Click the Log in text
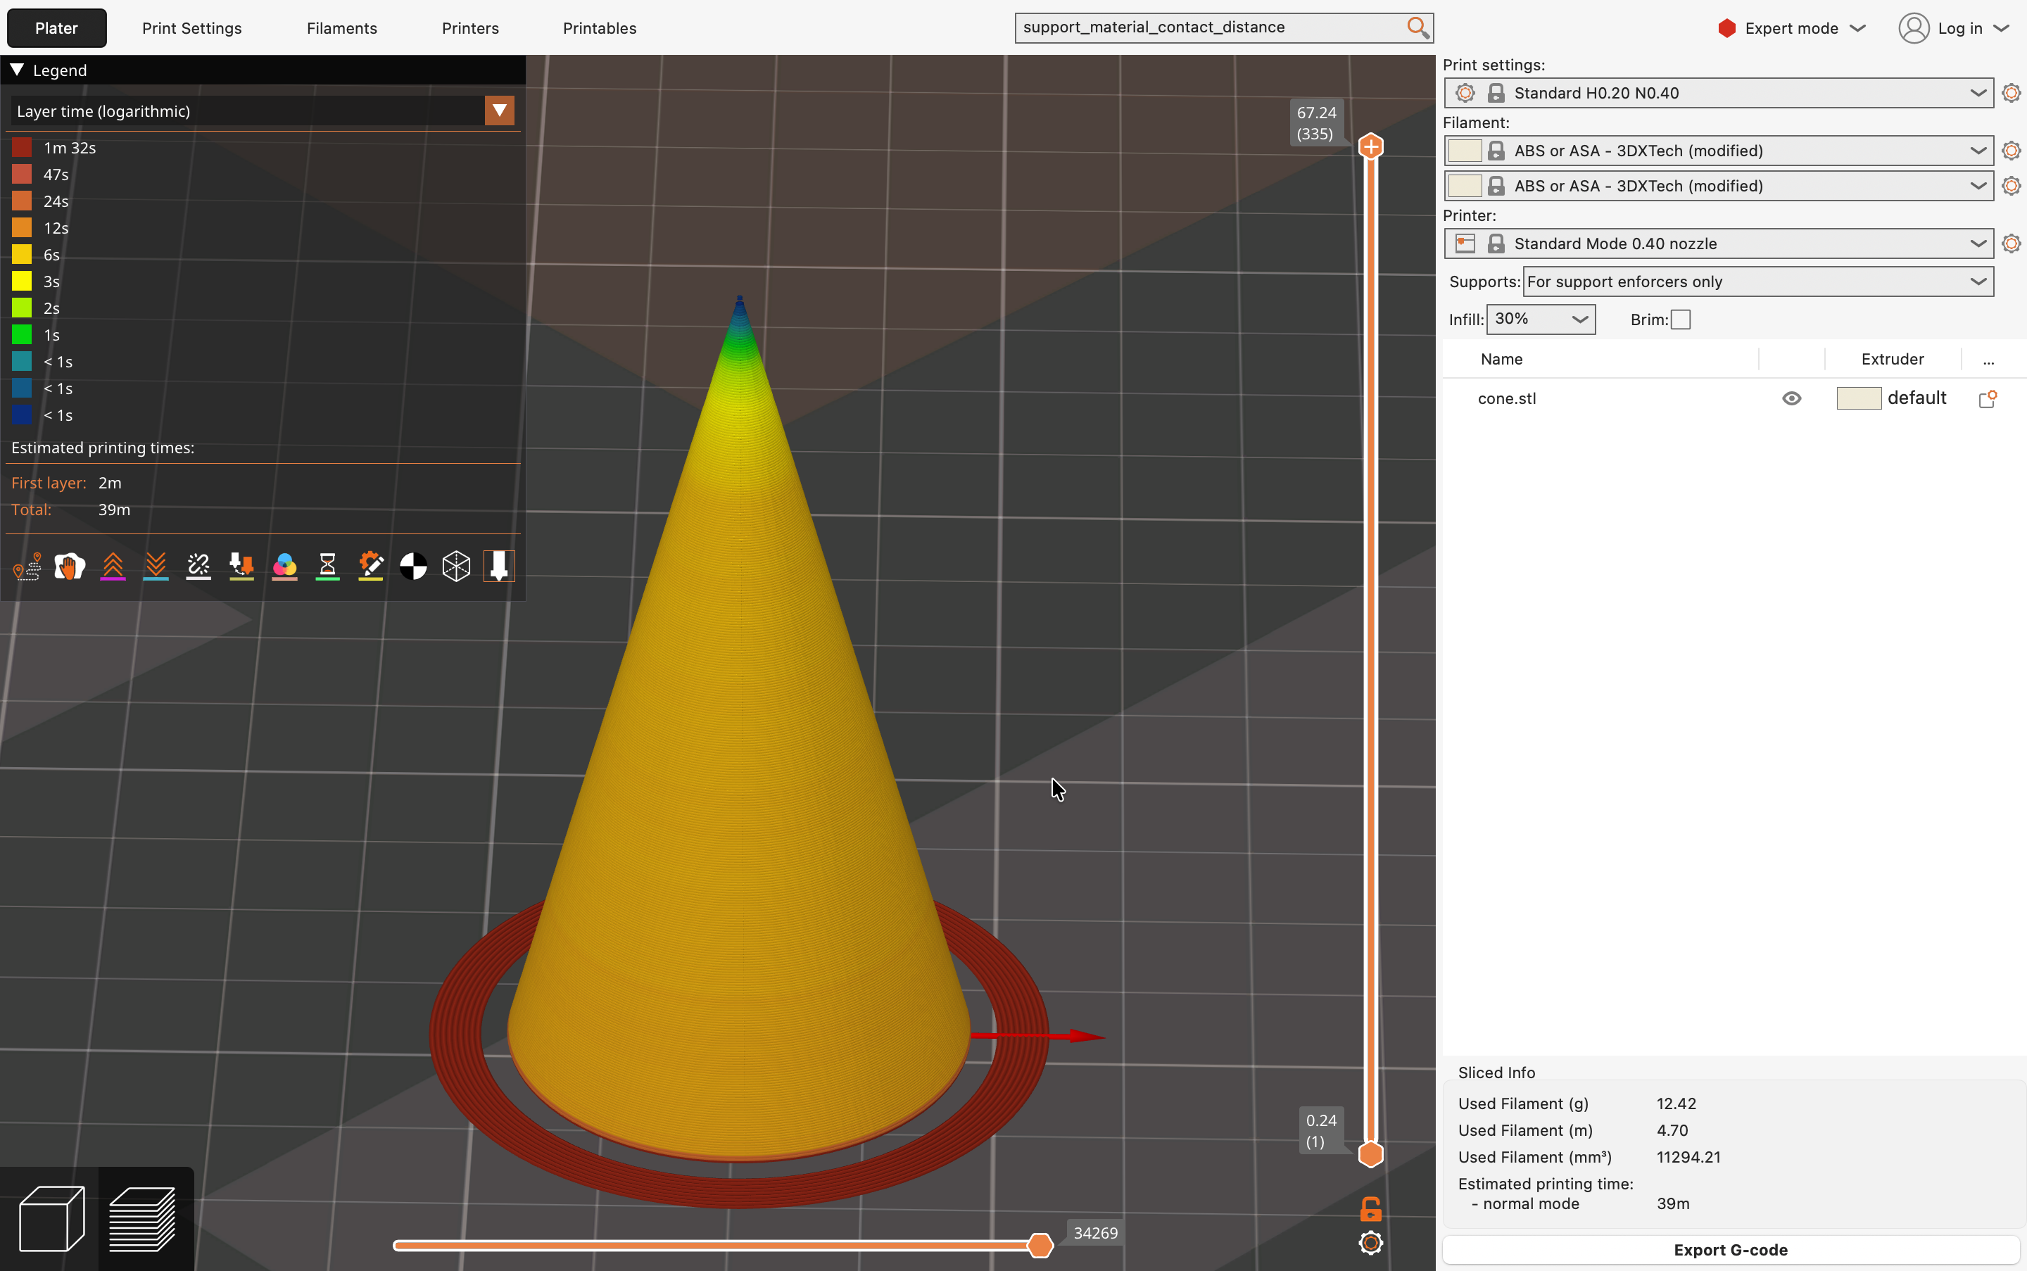This screenshot has width=2027, height=1271. pyautogui.click(x=1959, y=27)
